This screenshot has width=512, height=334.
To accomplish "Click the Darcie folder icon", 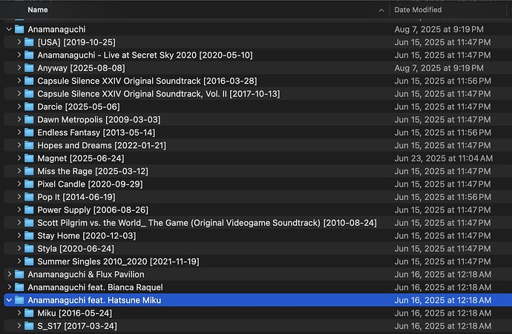I will (29, 107).
